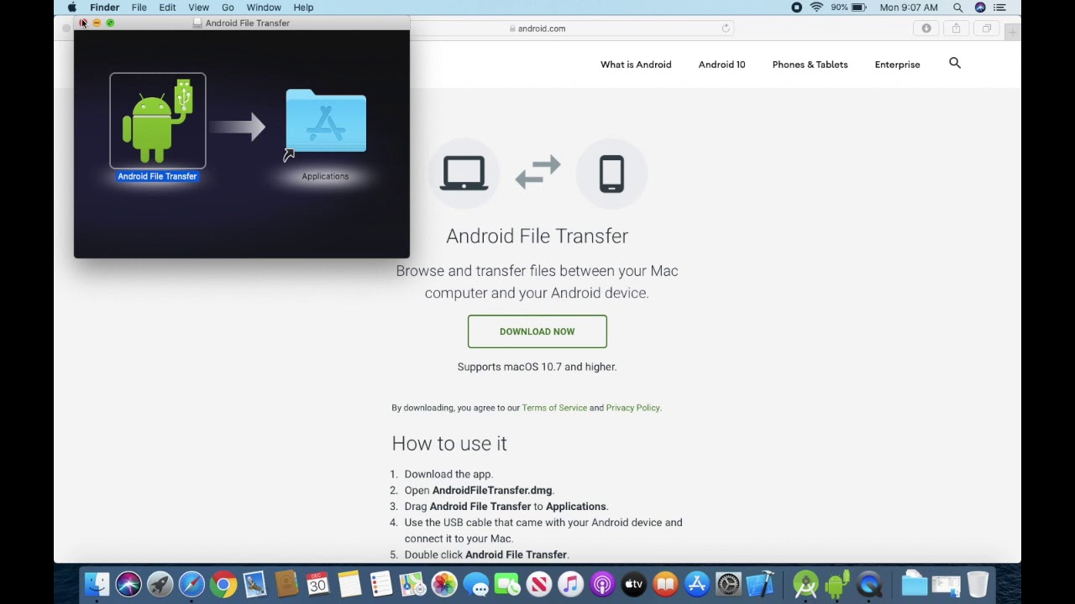Open Spotlight search in menu bar
1075x604 pixels.
point(957,8)
